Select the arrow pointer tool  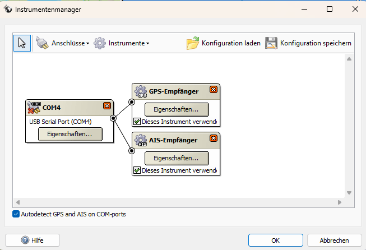pos(22,43)
